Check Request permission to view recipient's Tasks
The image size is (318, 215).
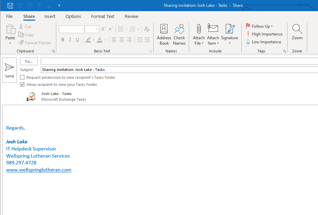click(x=22, y=77)
